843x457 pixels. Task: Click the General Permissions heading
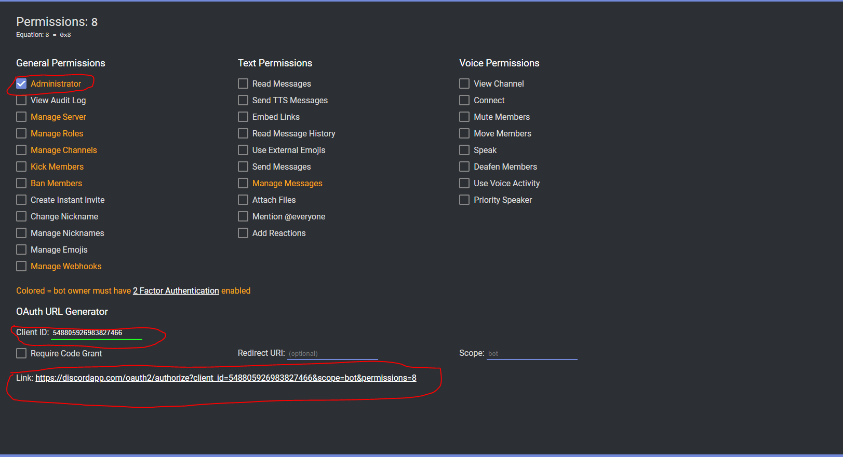pyautogui.click(x=61, y=63)
